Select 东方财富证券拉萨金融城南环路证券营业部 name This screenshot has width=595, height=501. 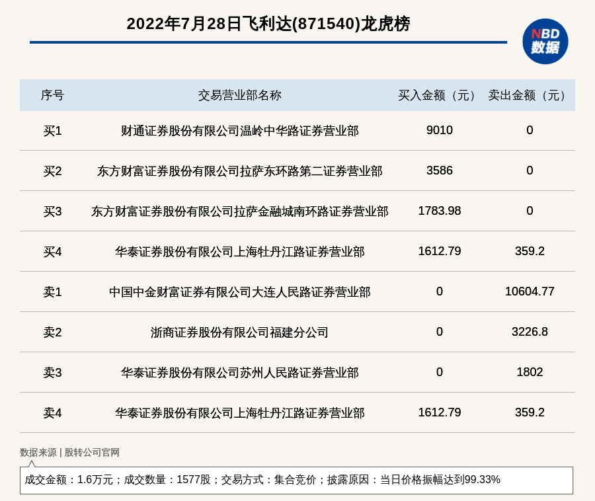pos(240,212)
